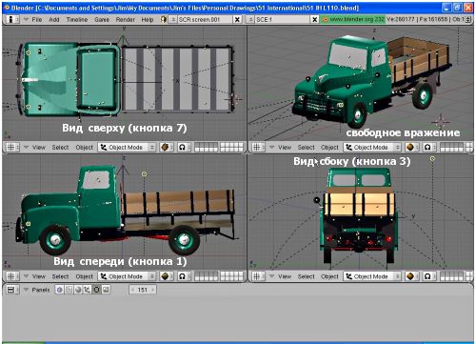Select the Shading context sphere icon
This screenshot has height=344, width=476.
click(x=78, y=290)
